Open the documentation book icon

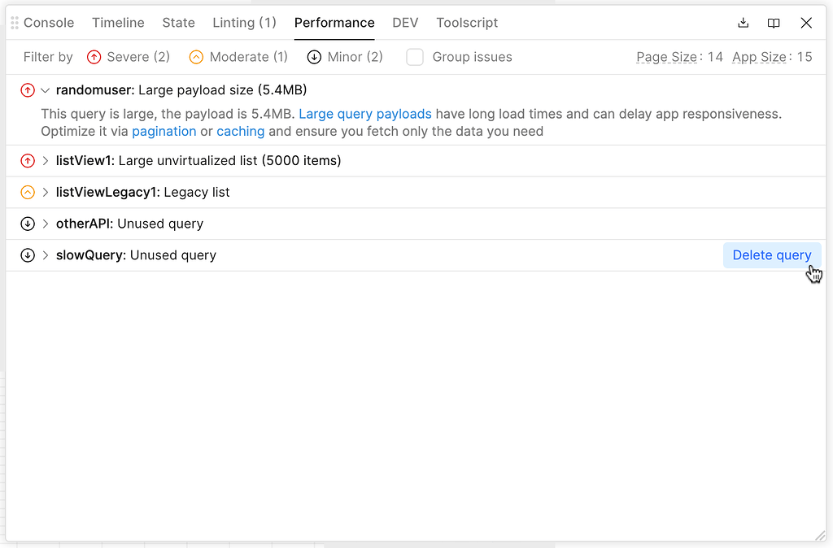click(774, 23)
